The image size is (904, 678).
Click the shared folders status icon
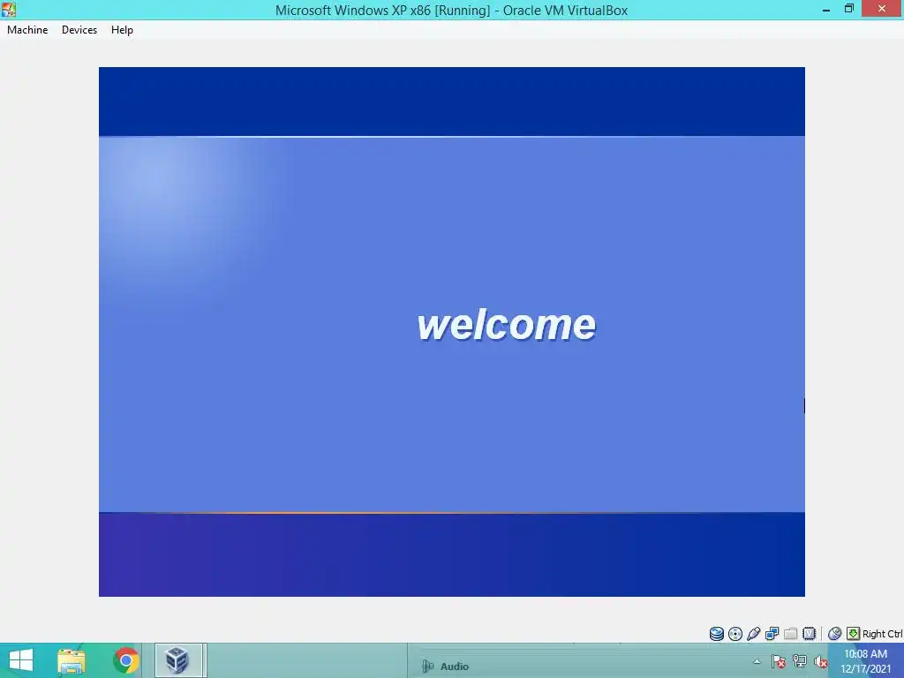coord(790,634)
